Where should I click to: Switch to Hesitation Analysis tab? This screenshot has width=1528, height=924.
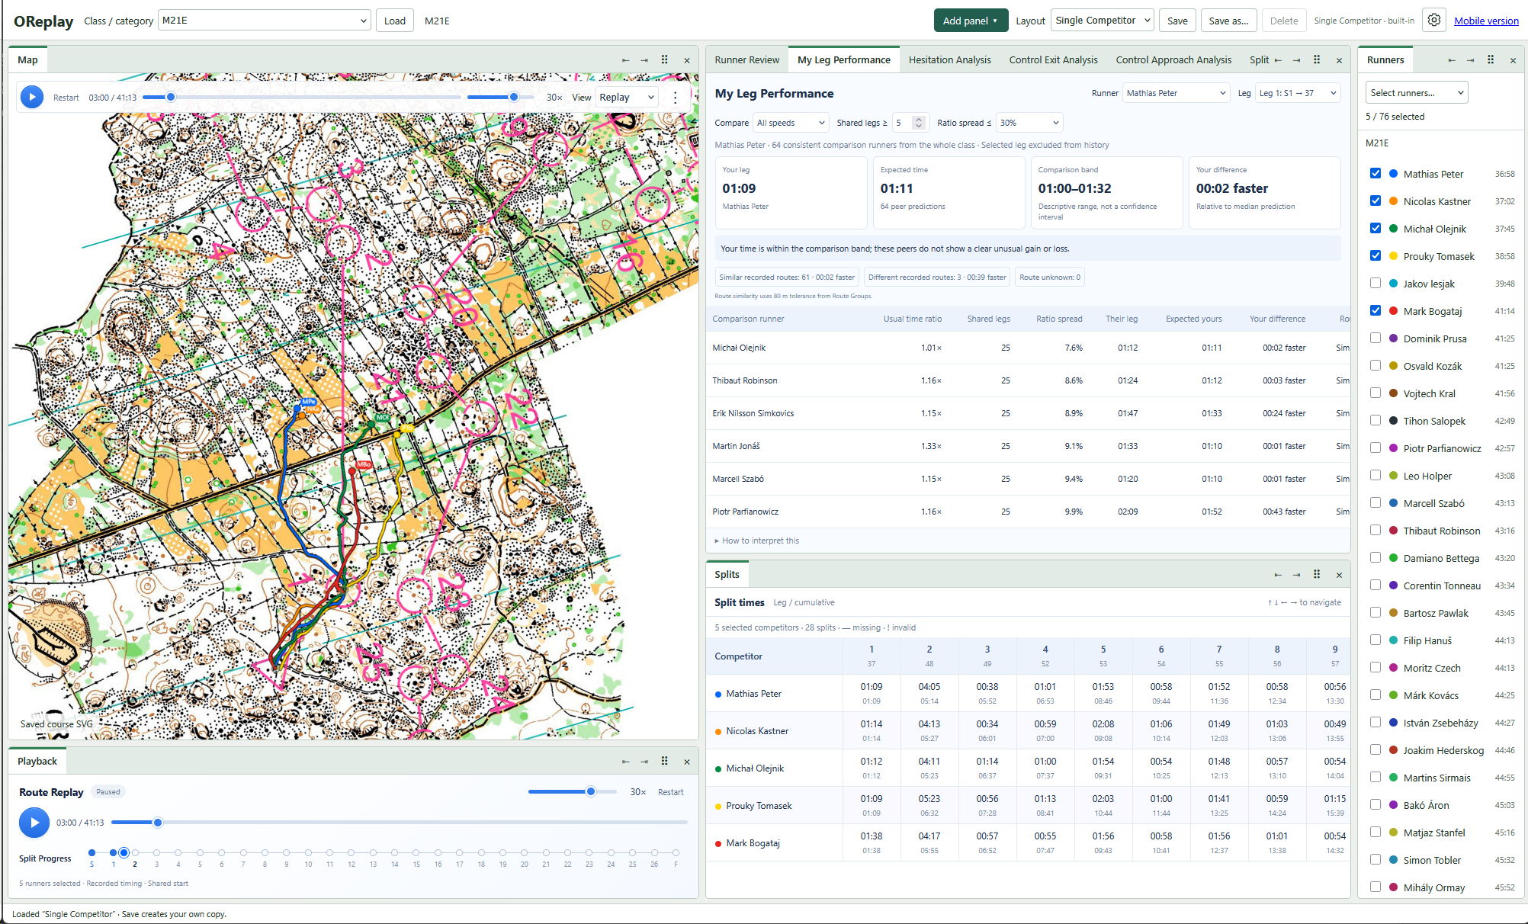click(949, 60)
